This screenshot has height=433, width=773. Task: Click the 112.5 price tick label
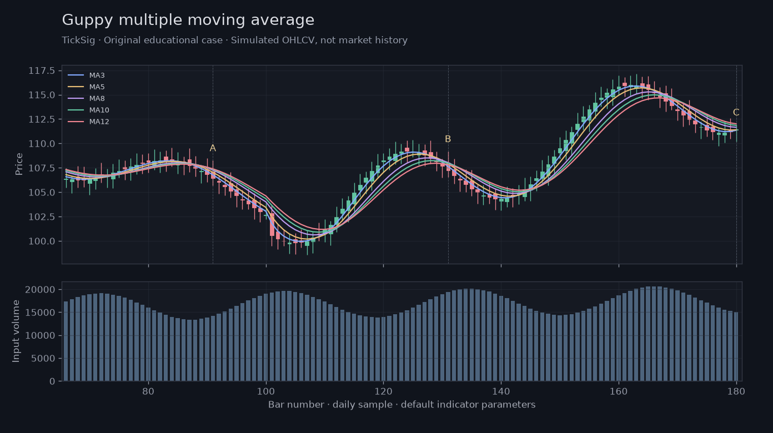(x=42, y=119)
